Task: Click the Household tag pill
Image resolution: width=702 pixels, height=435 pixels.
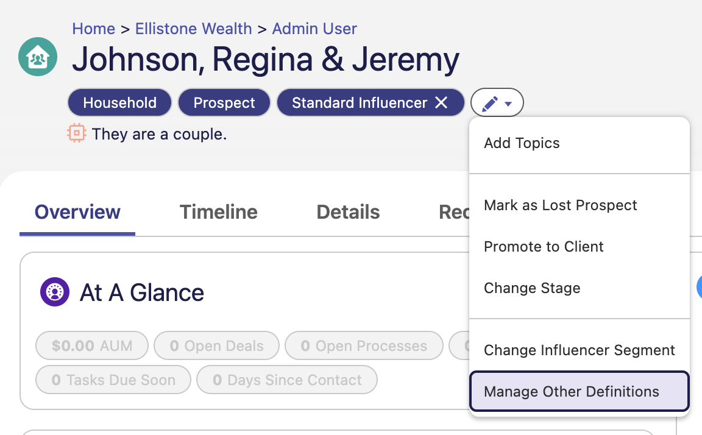Action: click(x=119, y=102)
